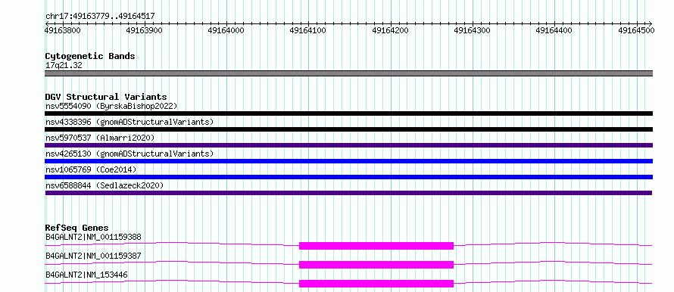This screenshot has height=292, width=674.
Task: Select the magenta exon of NM_001159387
Action: pyautogui.click(x=376, y=265)
